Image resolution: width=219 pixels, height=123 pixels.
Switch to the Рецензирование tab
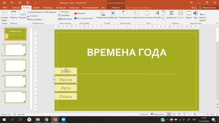tap(90, 8)
